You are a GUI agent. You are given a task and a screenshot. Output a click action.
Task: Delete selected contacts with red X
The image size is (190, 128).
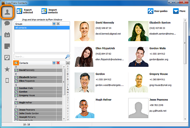58,63
